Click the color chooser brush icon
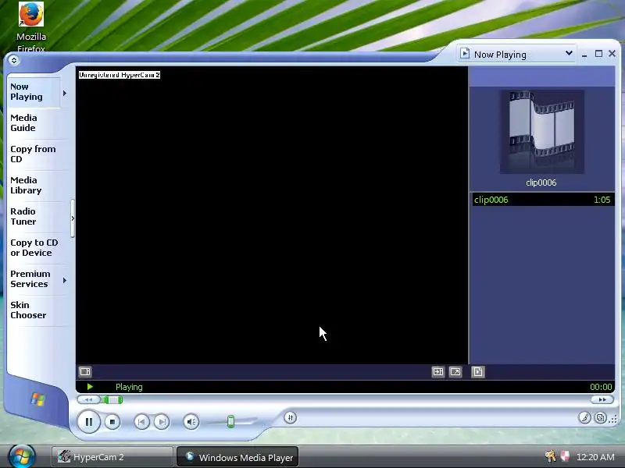The image size is (625, 468). [584, 417]
